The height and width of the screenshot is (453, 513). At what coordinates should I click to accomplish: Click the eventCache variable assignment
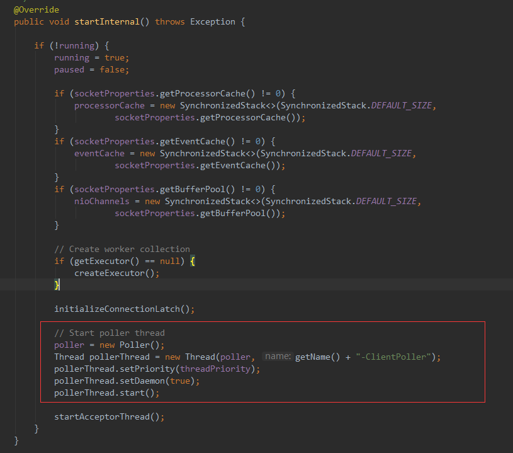99,154
